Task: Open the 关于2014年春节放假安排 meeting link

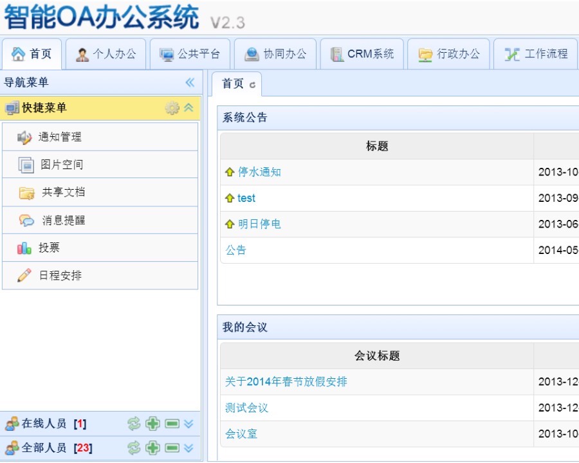Action: 286,382
